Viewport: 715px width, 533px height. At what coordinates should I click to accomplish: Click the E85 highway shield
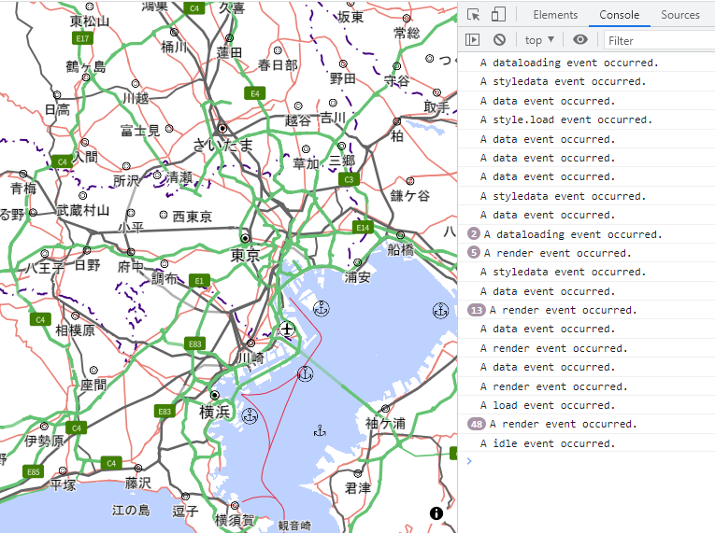[x=34, y=471]
